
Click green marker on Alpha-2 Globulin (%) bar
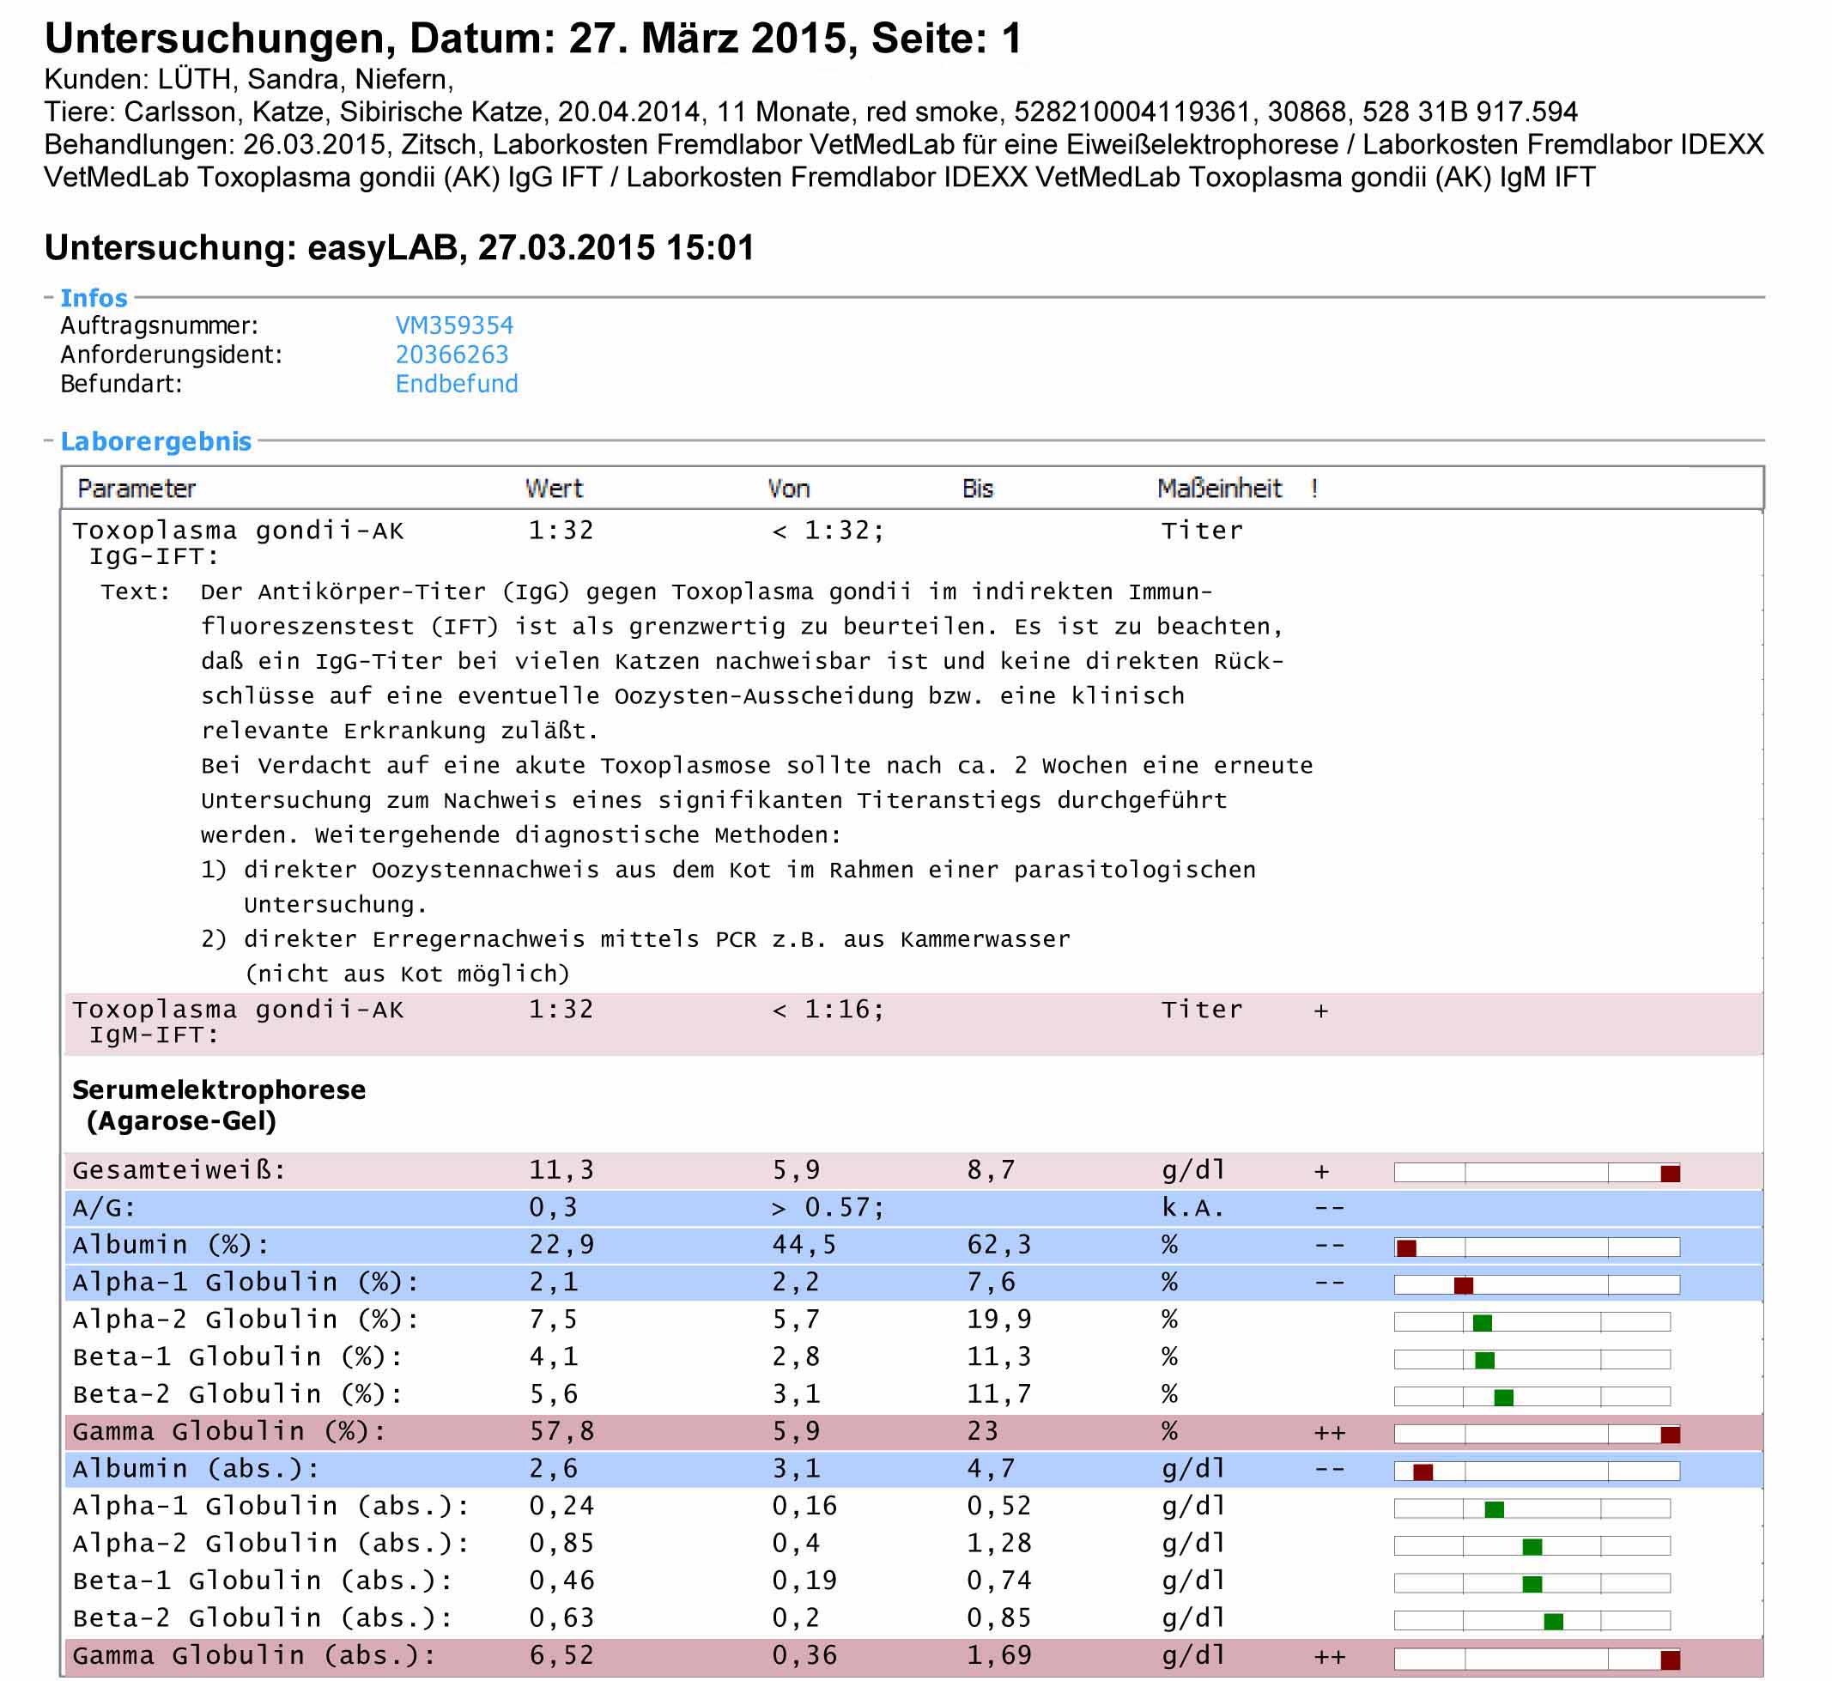tap(1482, 1323)
